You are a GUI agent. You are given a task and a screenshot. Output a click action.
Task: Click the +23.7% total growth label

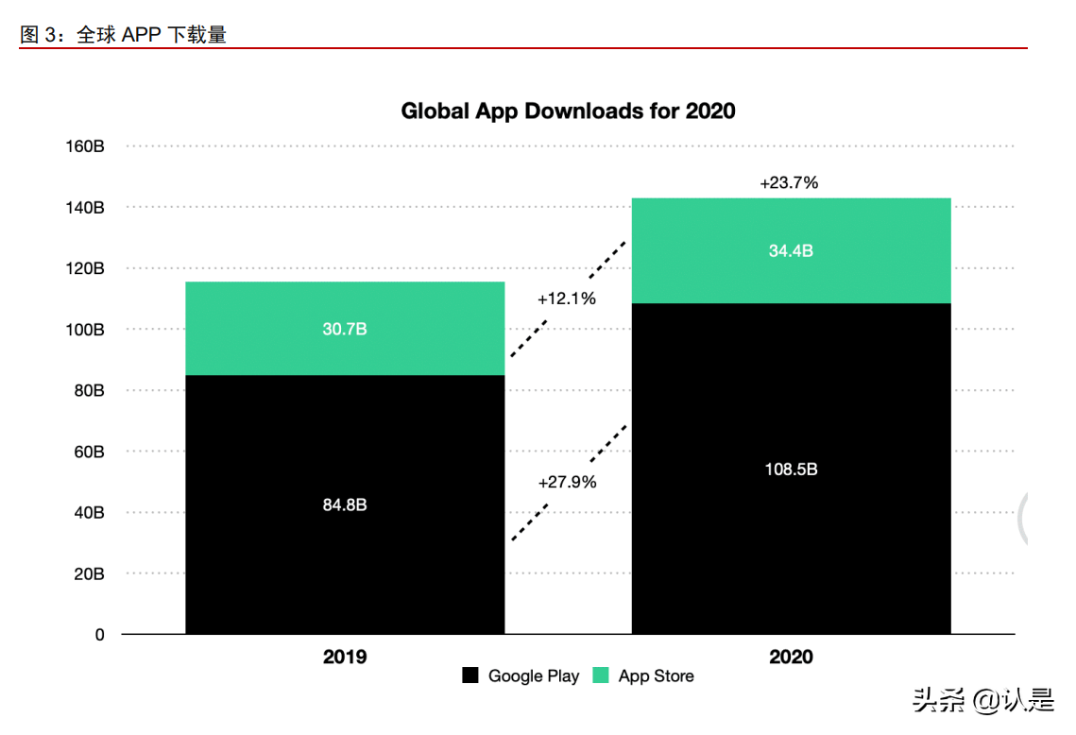[x=789, y=183]
